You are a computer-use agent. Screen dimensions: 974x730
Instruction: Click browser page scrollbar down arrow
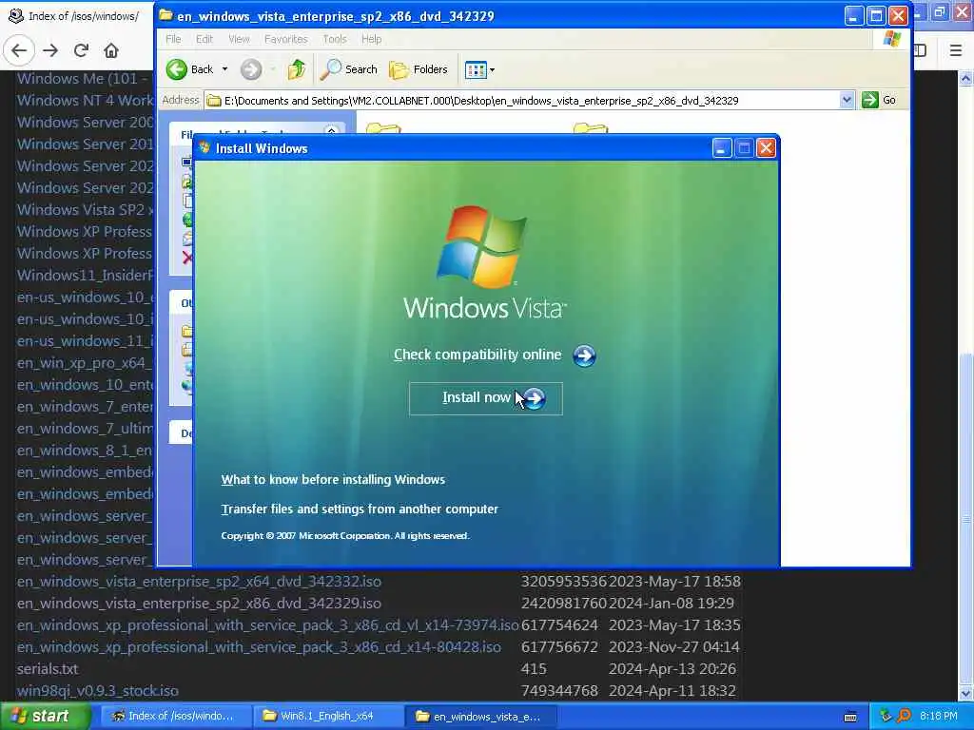tap(965, 693)
